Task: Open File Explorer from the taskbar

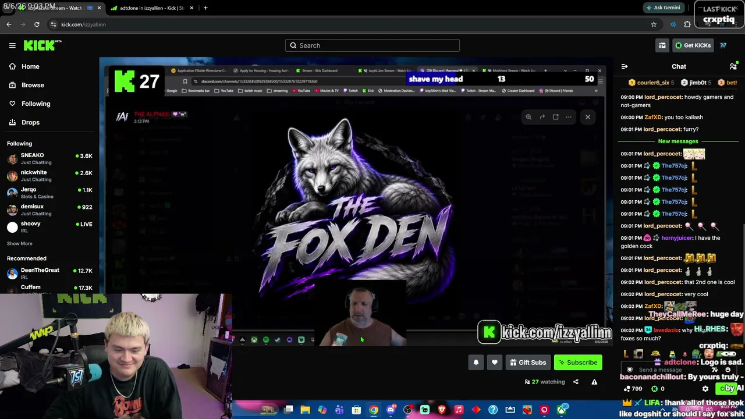Action: point(305,410)
